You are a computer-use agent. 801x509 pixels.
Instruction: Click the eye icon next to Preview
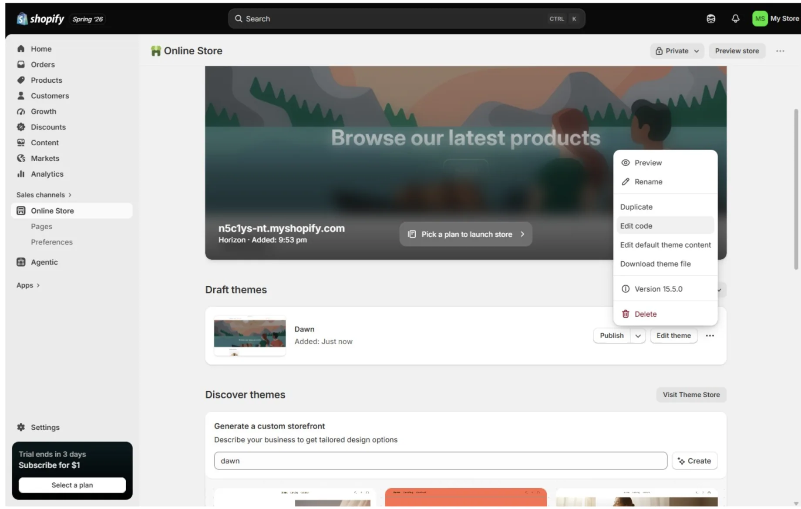tap(626, 163)
